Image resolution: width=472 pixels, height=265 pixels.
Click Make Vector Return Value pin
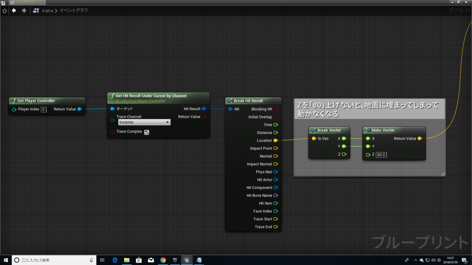point(420,138)
